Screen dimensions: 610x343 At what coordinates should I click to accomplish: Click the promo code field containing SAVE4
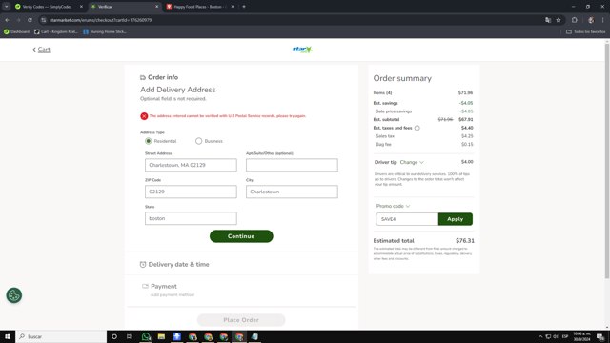[x=407, y=219]
